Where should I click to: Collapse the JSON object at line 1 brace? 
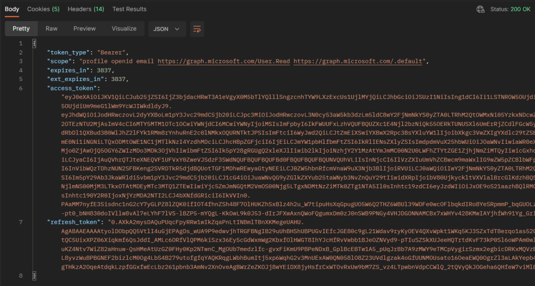tap(35, 43)
